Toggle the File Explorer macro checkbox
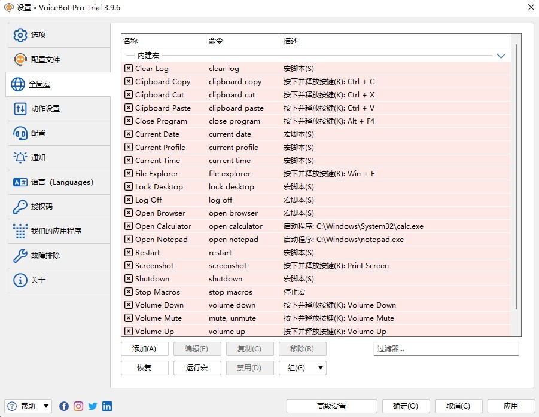539x417 pixels. [128, 173]
